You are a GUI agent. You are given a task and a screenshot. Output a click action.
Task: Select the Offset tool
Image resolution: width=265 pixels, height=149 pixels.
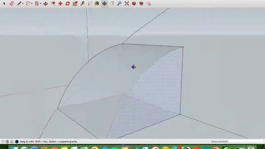pos(53,3)
